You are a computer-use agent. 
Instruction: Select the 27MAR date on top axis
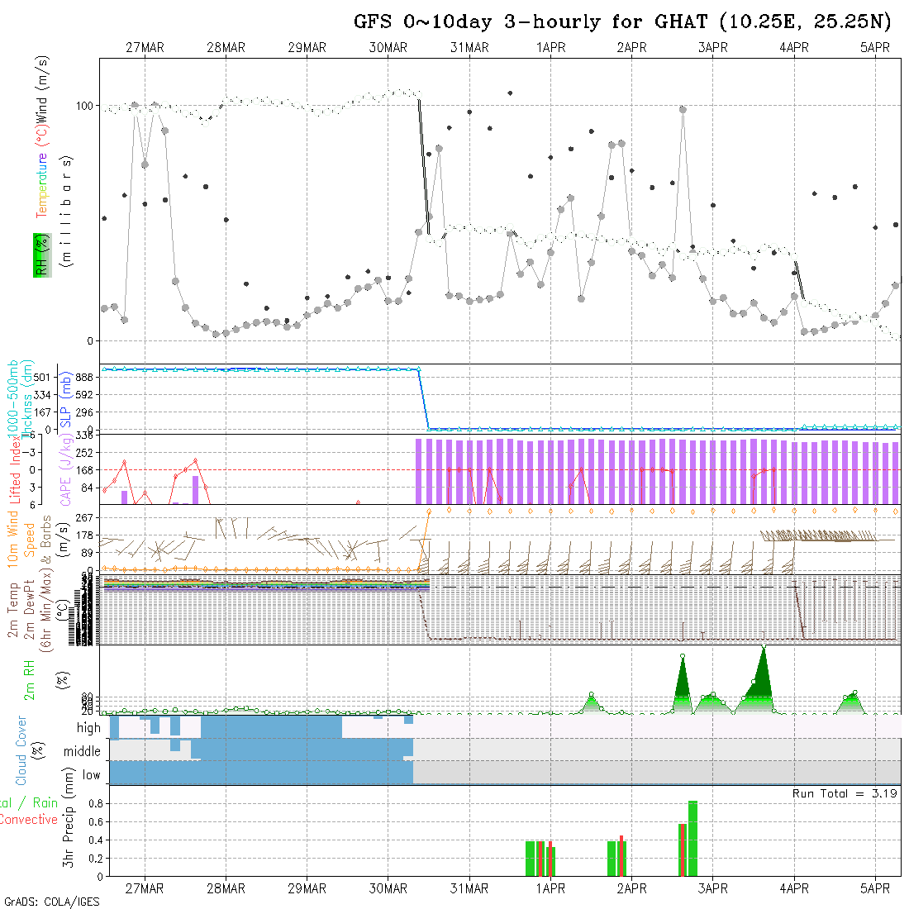point(145,48)
